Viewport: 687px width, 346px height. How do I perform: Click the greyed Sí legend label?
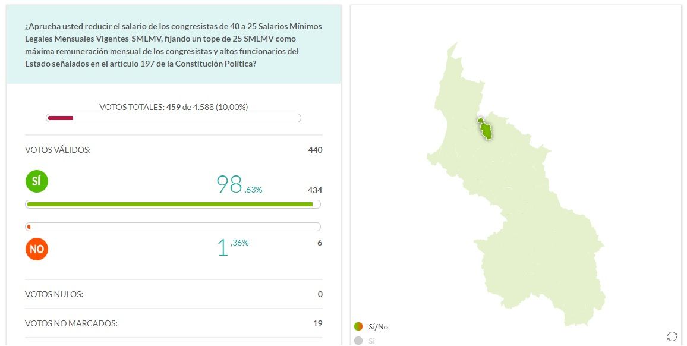pyautogui.click(x=372, y=341)
